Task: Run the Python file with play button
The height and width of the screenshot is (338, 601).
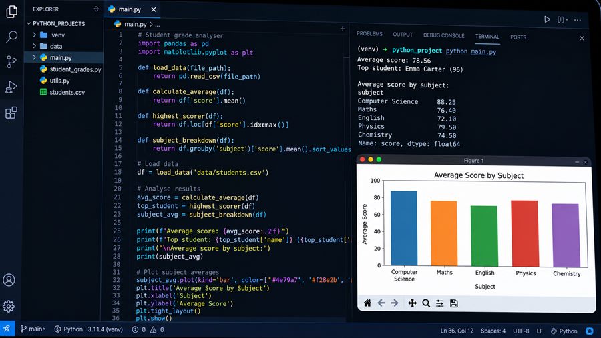Action: click(547, 19)
